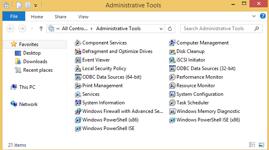Select the System Information icon
This screenshot has height=150, width=269.
pyautogui.click(x=78, y=103)
